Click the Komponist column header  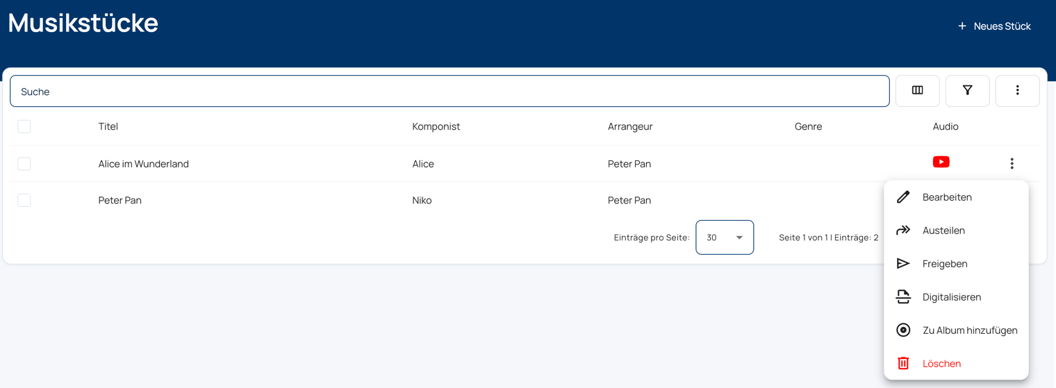pyautogui.click(x=436, y=126)
